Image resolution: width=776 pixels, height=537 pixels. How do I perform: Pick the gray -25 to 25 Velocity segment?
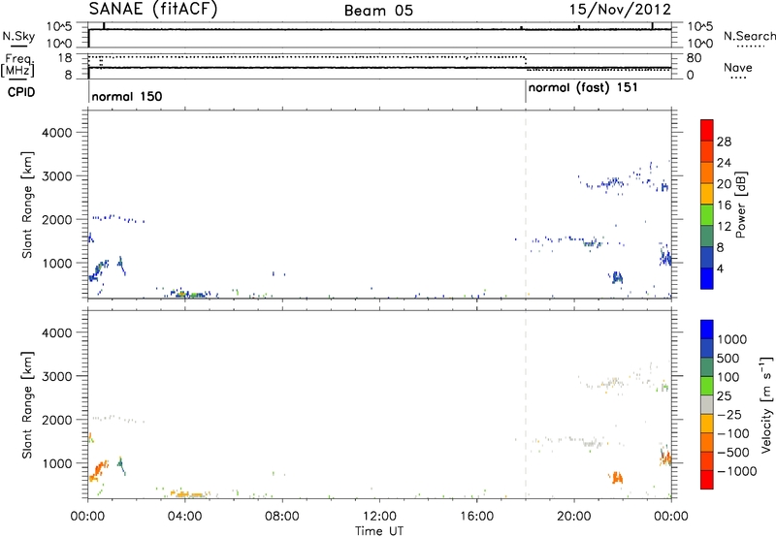click(707, 404)
